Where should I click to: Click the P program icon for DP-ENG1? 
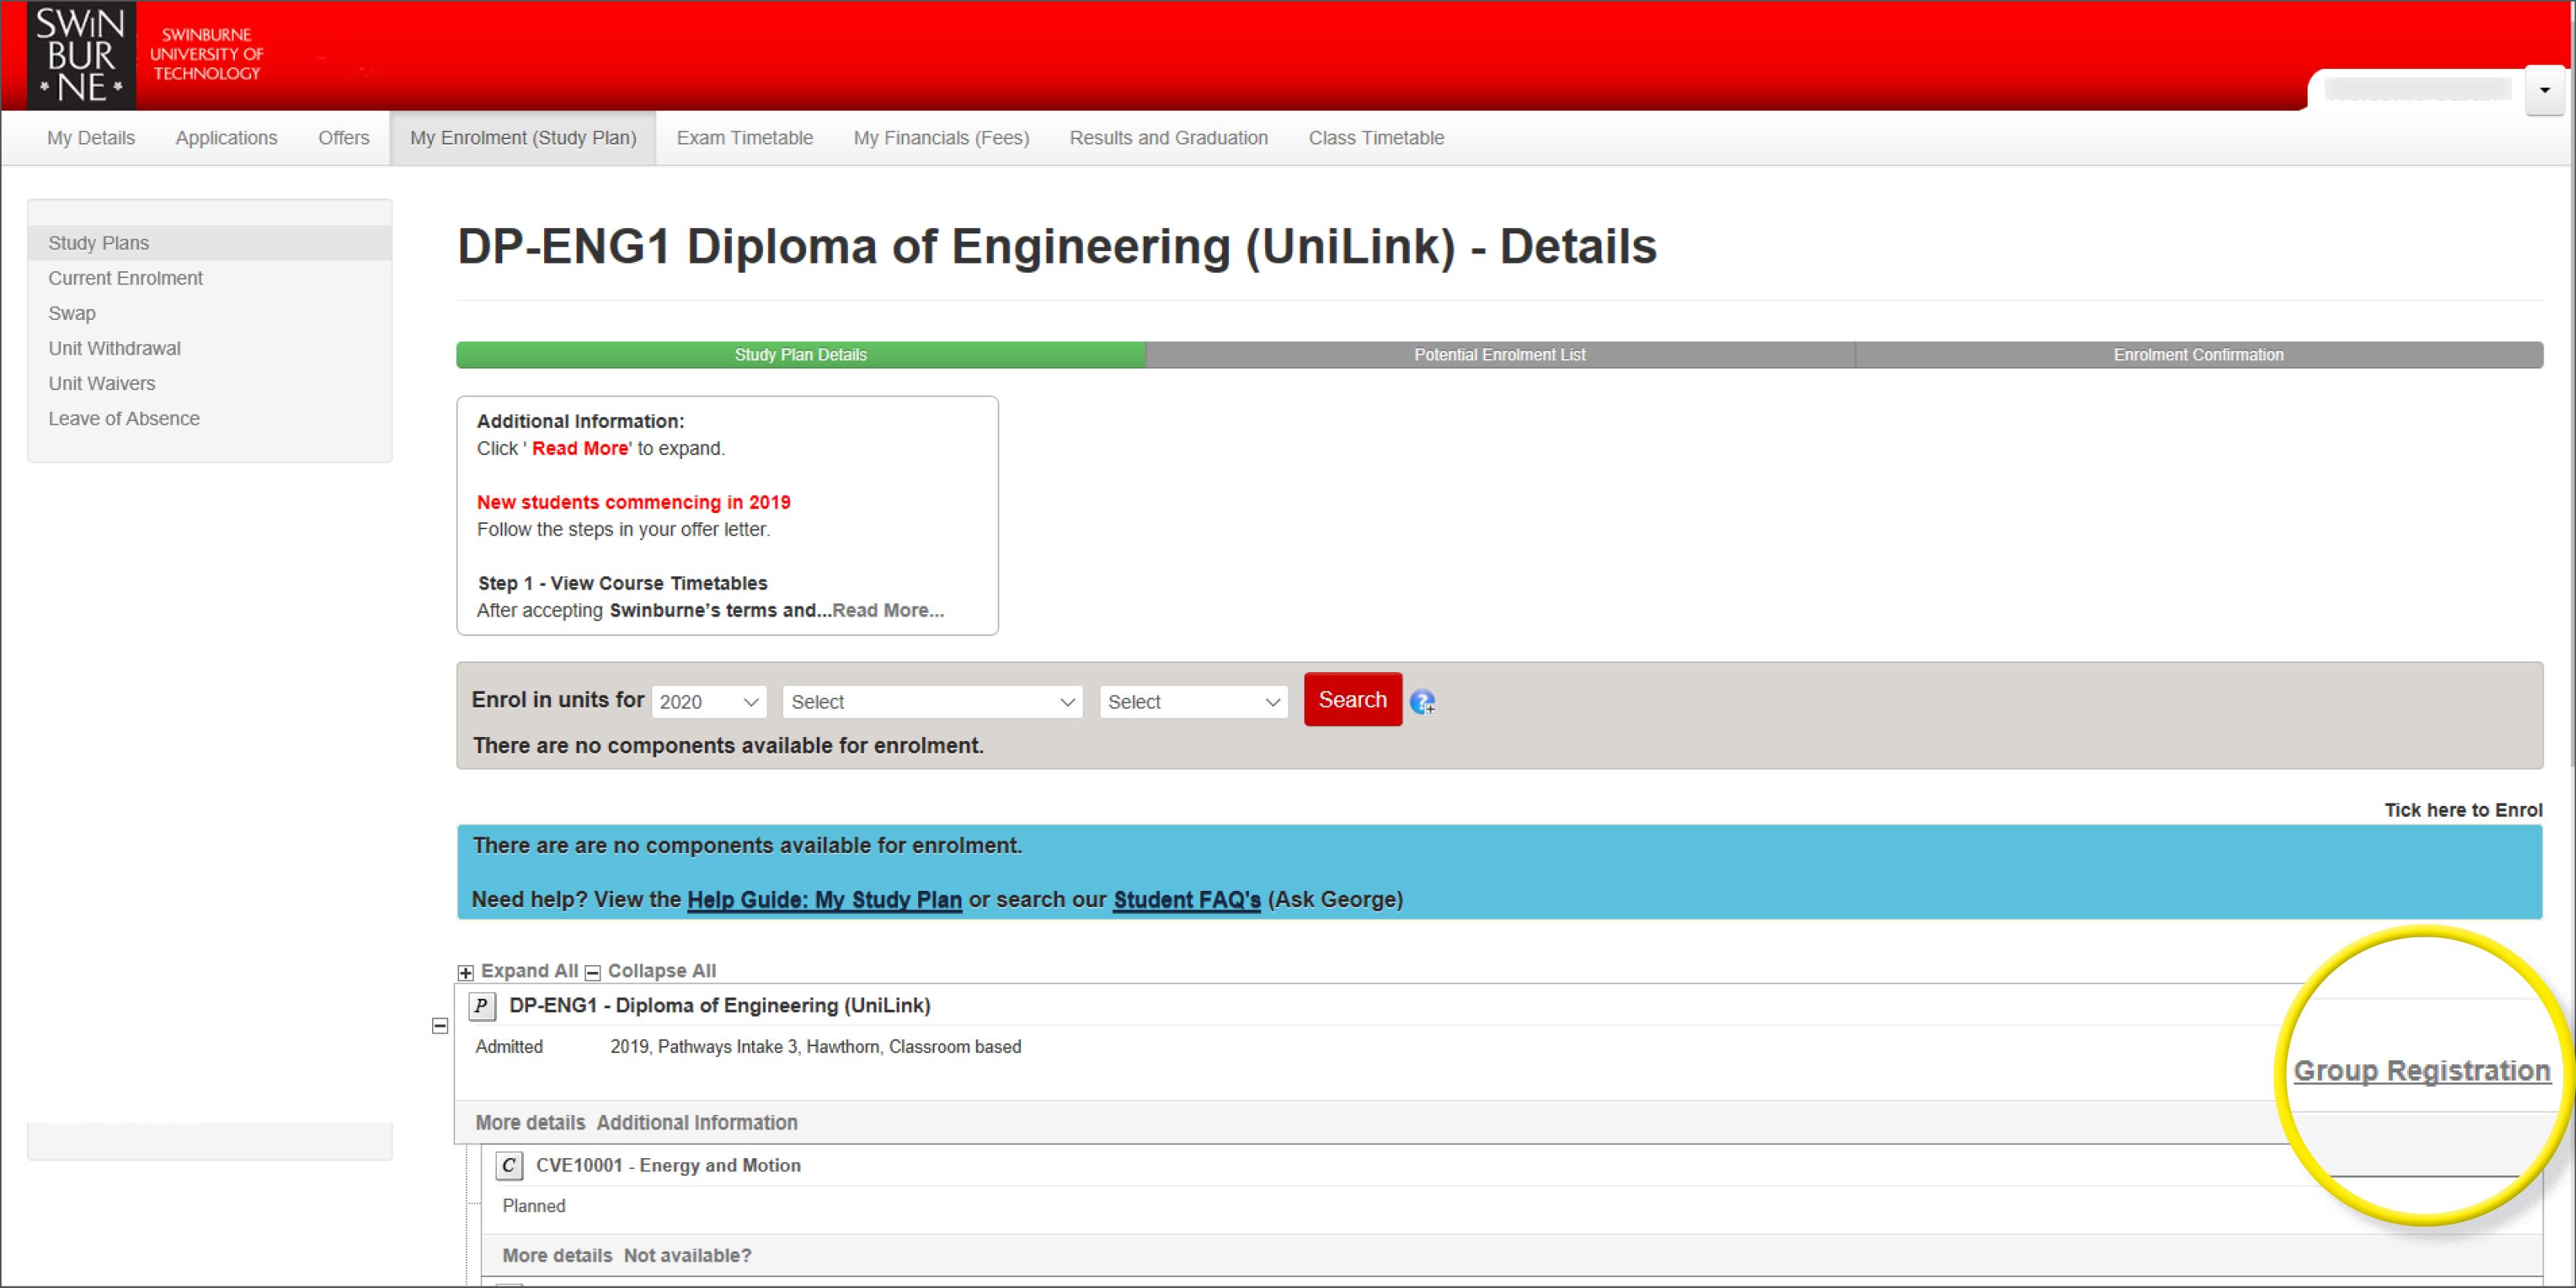tap(482, 1006)
